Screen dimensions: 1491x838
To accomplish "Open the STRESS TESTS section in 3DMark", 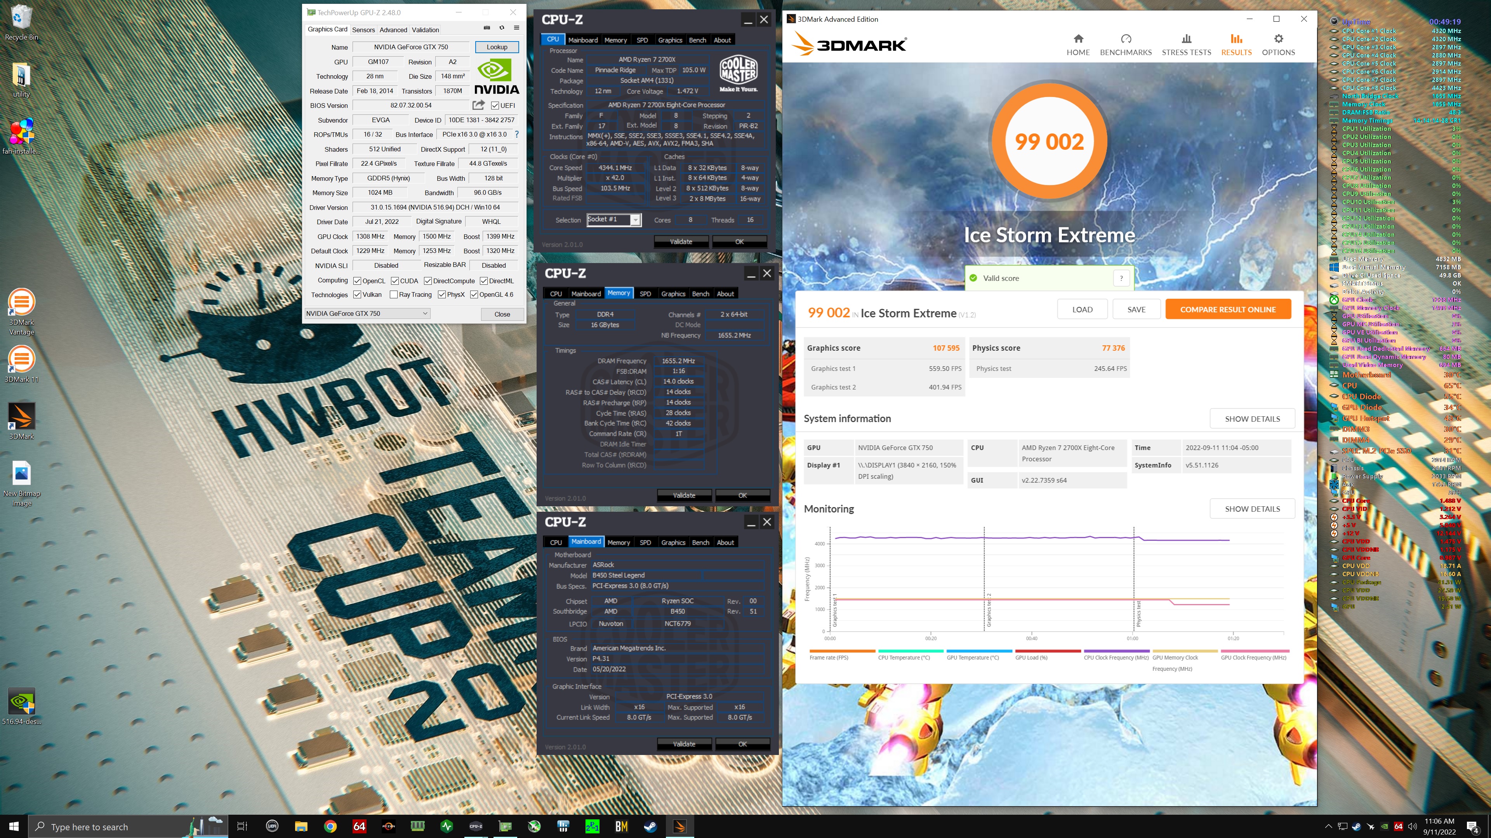I will [1187, 45].
